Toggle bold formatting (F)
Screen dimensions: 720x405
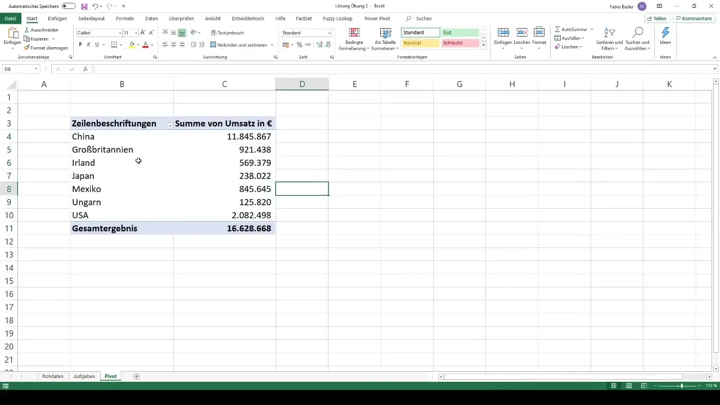pos(80,44)
